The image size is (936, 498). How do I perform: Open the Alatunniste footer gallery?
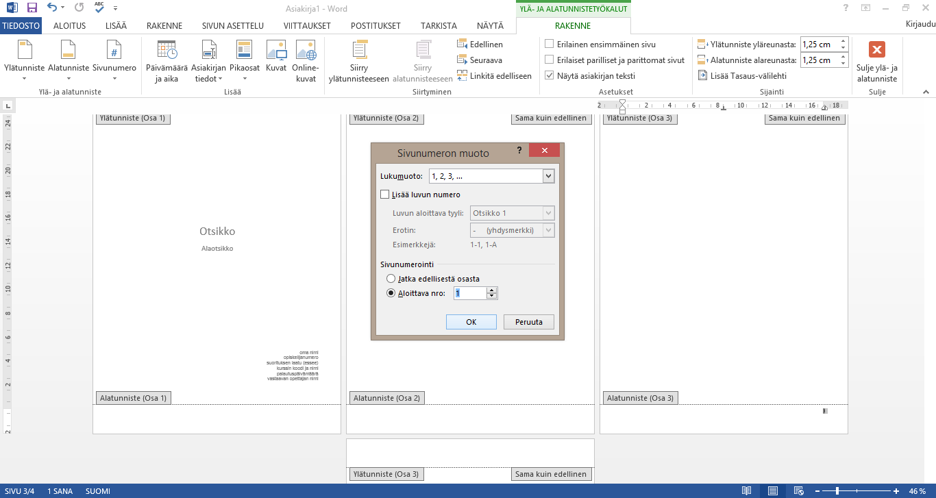click(69, 60)
